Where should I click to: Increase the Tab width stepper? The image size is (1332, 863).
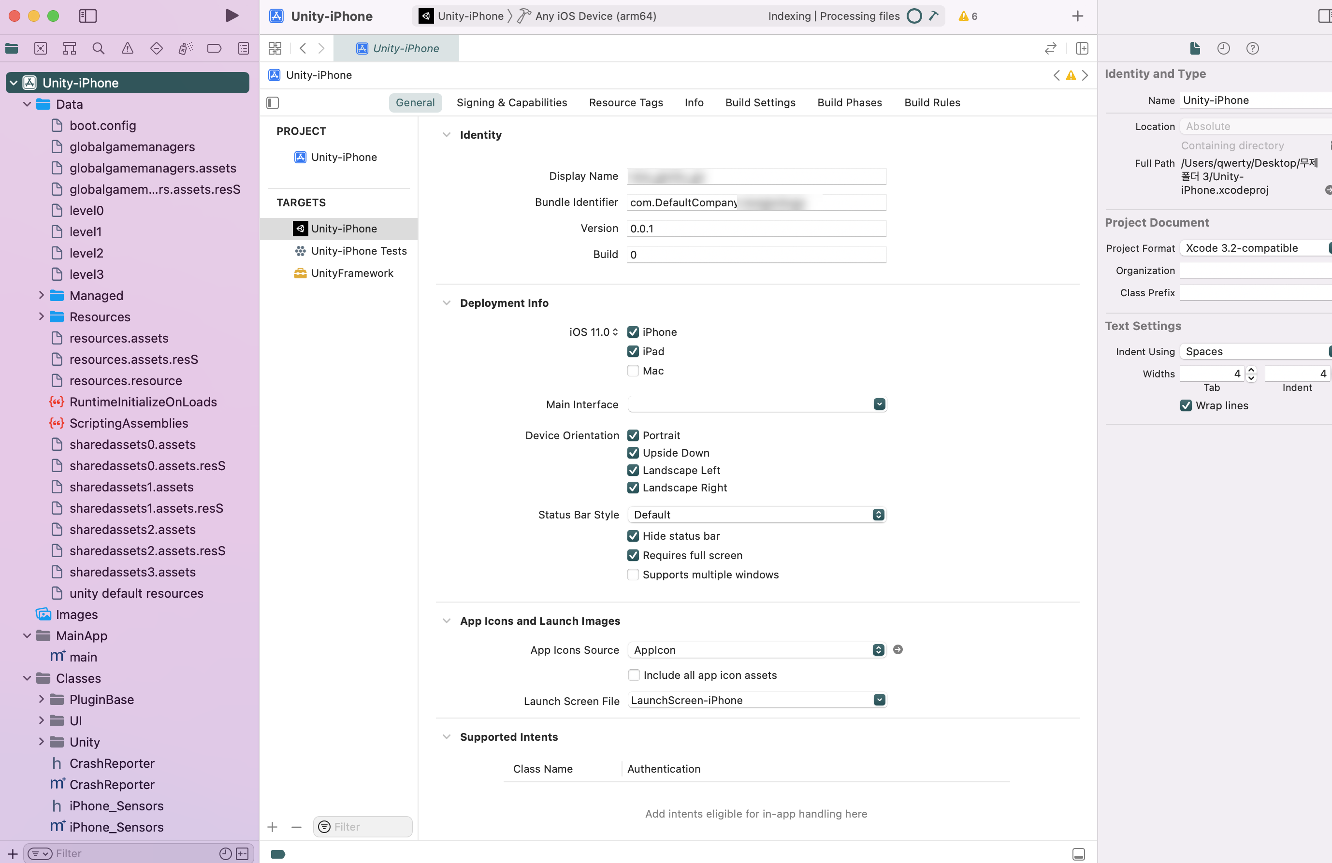[x=1251, y=370]
